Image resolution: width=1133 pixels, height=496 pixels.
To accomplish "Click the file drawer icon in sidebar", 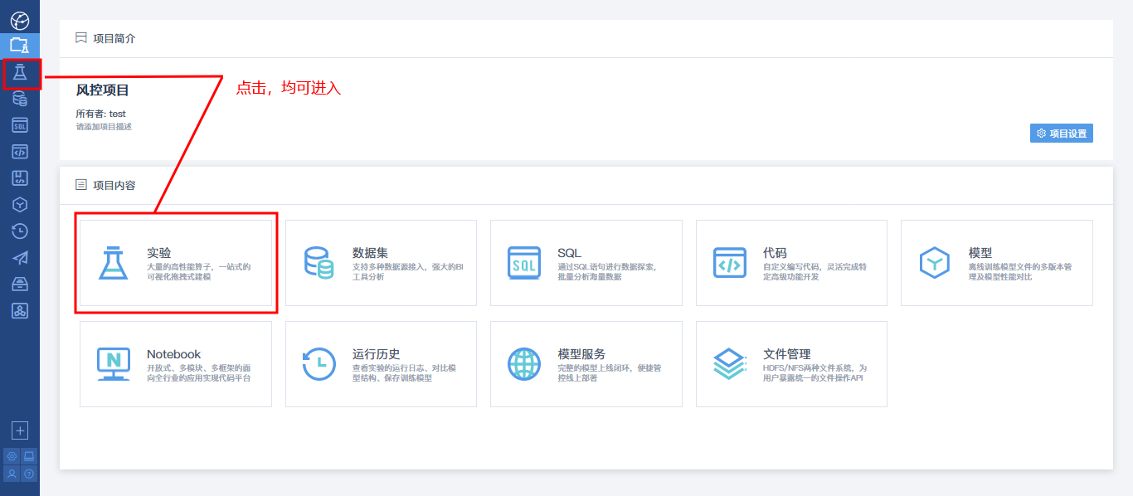I will pyautogui.click(x=19, y=284).
